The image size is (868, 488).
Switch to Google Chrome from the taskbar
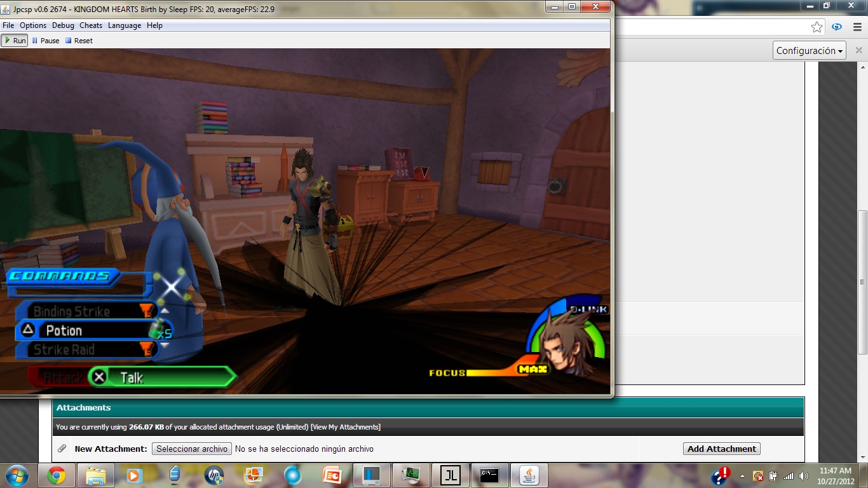(x=56, y=475)
